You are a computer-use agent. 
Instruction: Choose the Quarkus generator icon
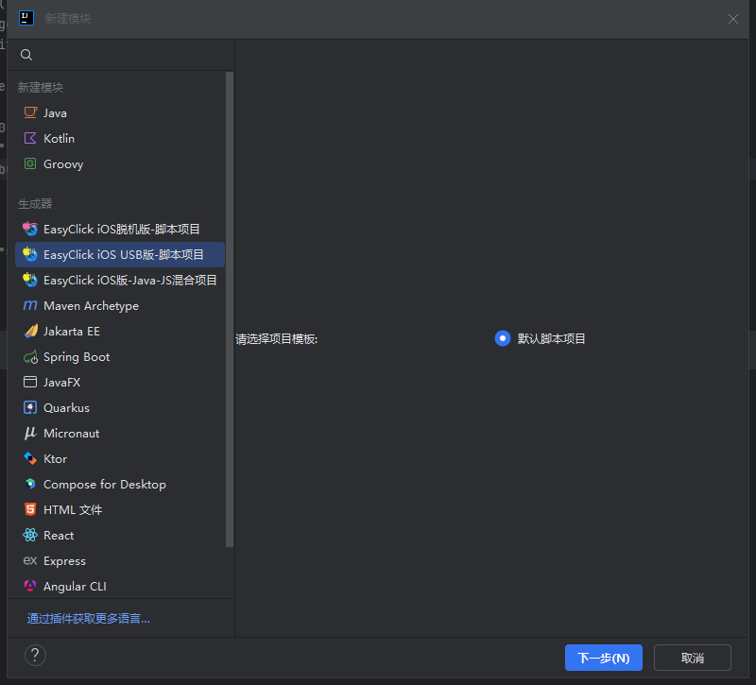tap(30, 408)
